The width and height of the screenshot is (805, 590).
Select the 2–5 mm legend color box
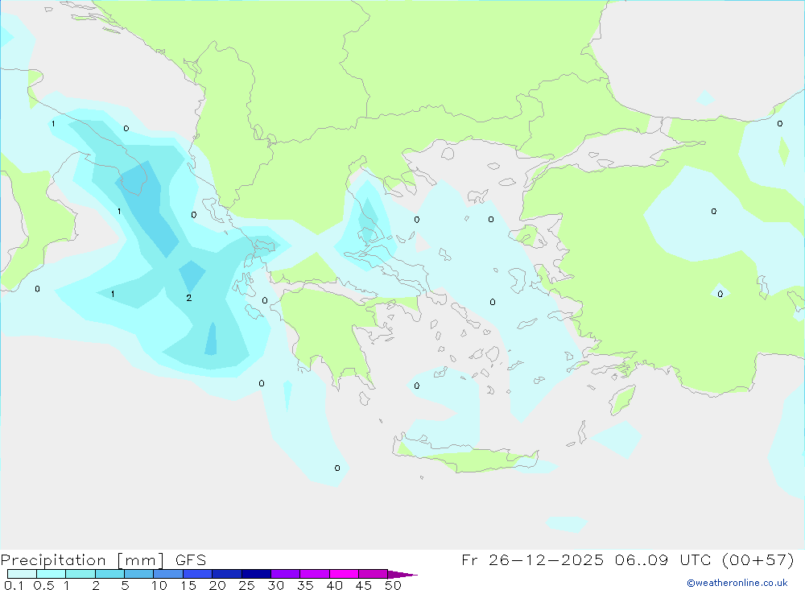pos(109,574)
